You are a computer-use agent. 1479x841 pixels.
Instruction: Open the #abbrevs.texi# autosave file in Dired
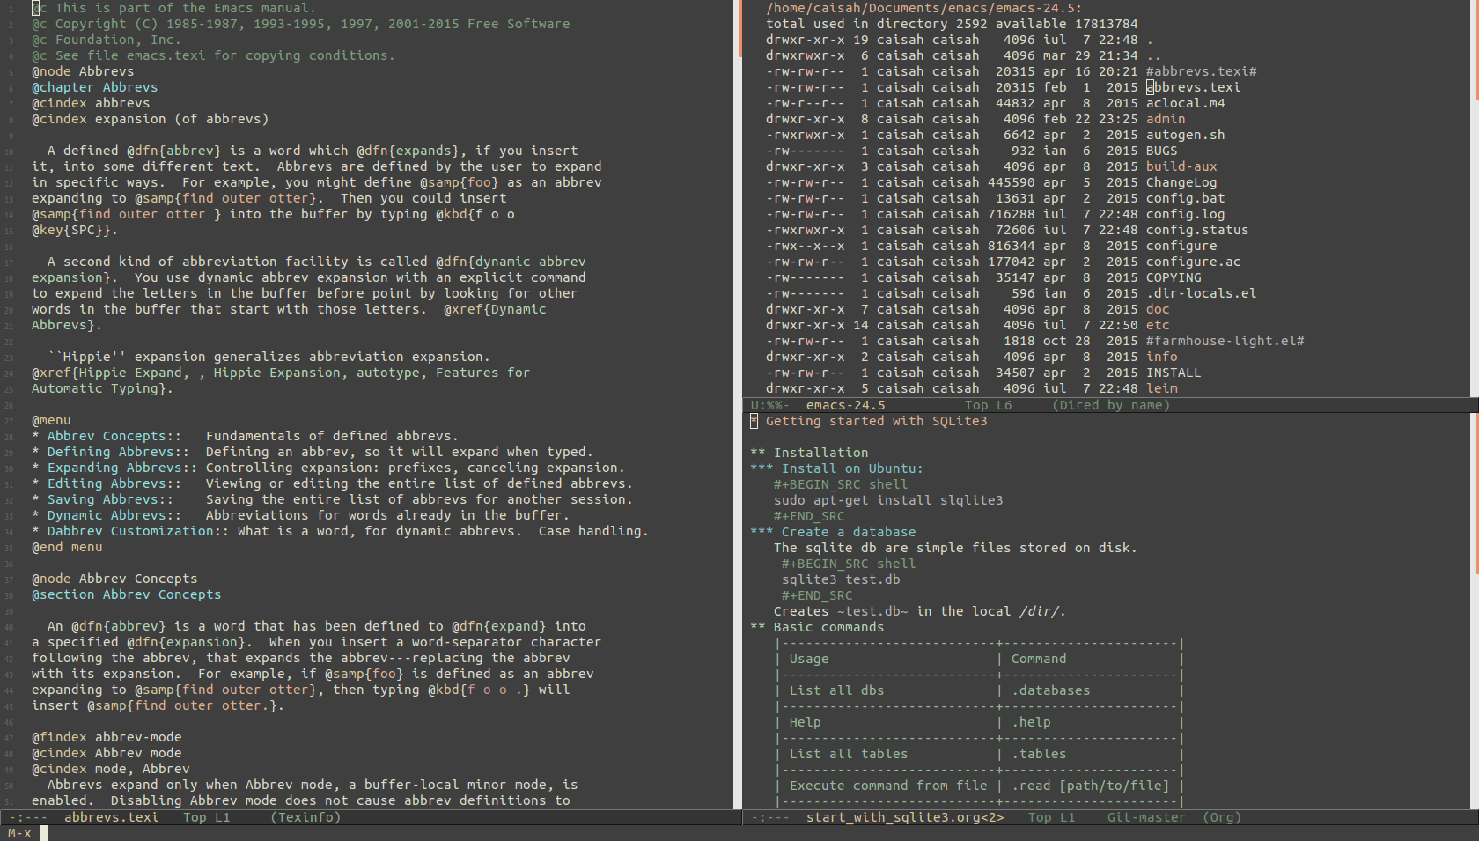(1201, 71)
